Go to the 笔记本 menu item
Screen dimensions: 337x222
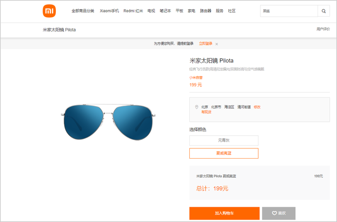point(165,11)
